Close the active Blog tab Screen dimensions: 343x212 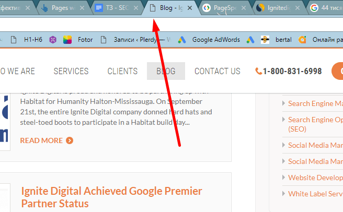coord(190,8)
